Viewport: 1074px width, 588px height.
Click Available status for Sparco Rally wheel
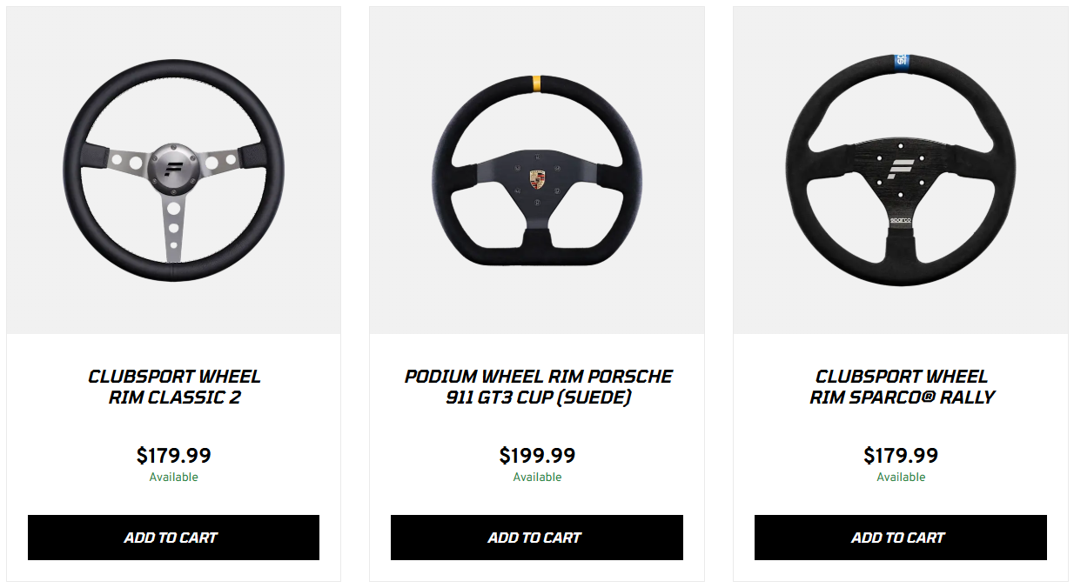[x=901, y=478]
